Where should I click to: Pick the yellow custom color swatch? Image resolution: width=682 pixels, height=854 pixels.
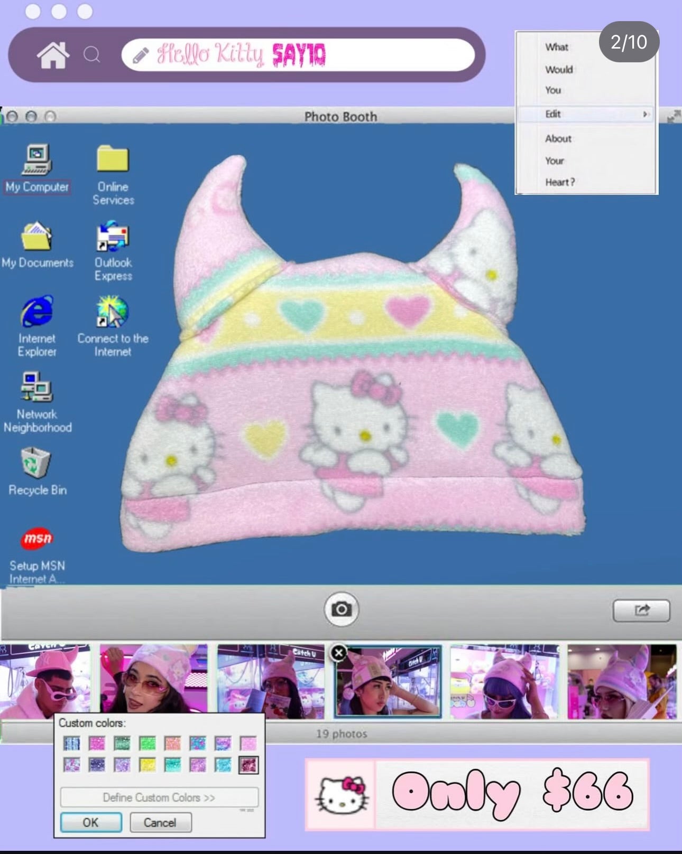click(x=148, y=764)
